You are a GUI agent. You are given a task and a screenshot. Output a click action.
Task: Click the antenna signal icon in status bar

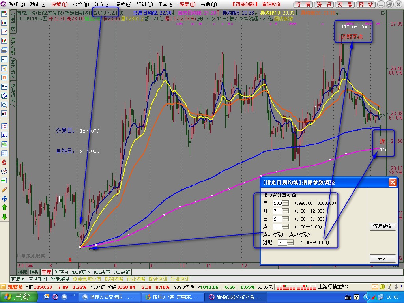(389, 287)
